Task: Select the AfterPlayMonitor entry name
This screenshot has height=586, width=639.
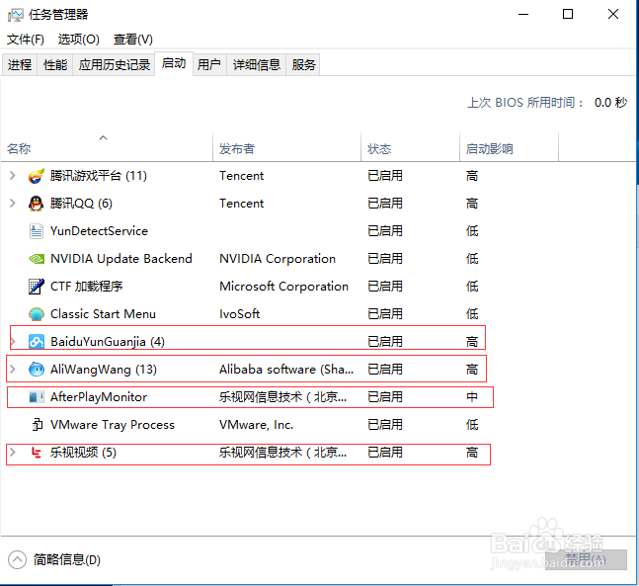Action: point(99,397)
